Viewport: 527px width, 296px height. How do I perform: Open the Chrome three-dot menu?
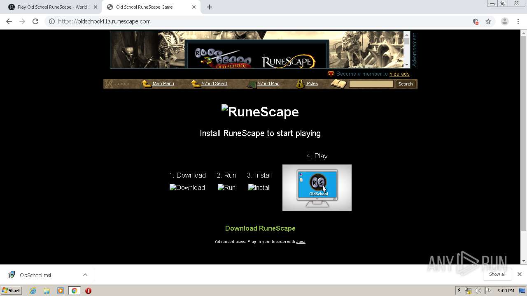click(x=518, y=21)
